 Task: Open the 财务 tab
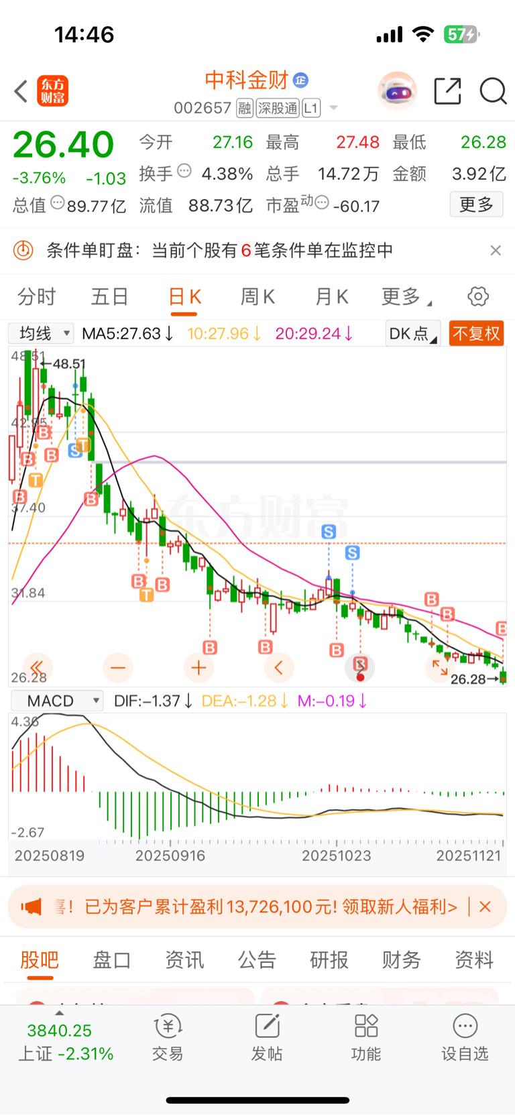pos(402,960)
